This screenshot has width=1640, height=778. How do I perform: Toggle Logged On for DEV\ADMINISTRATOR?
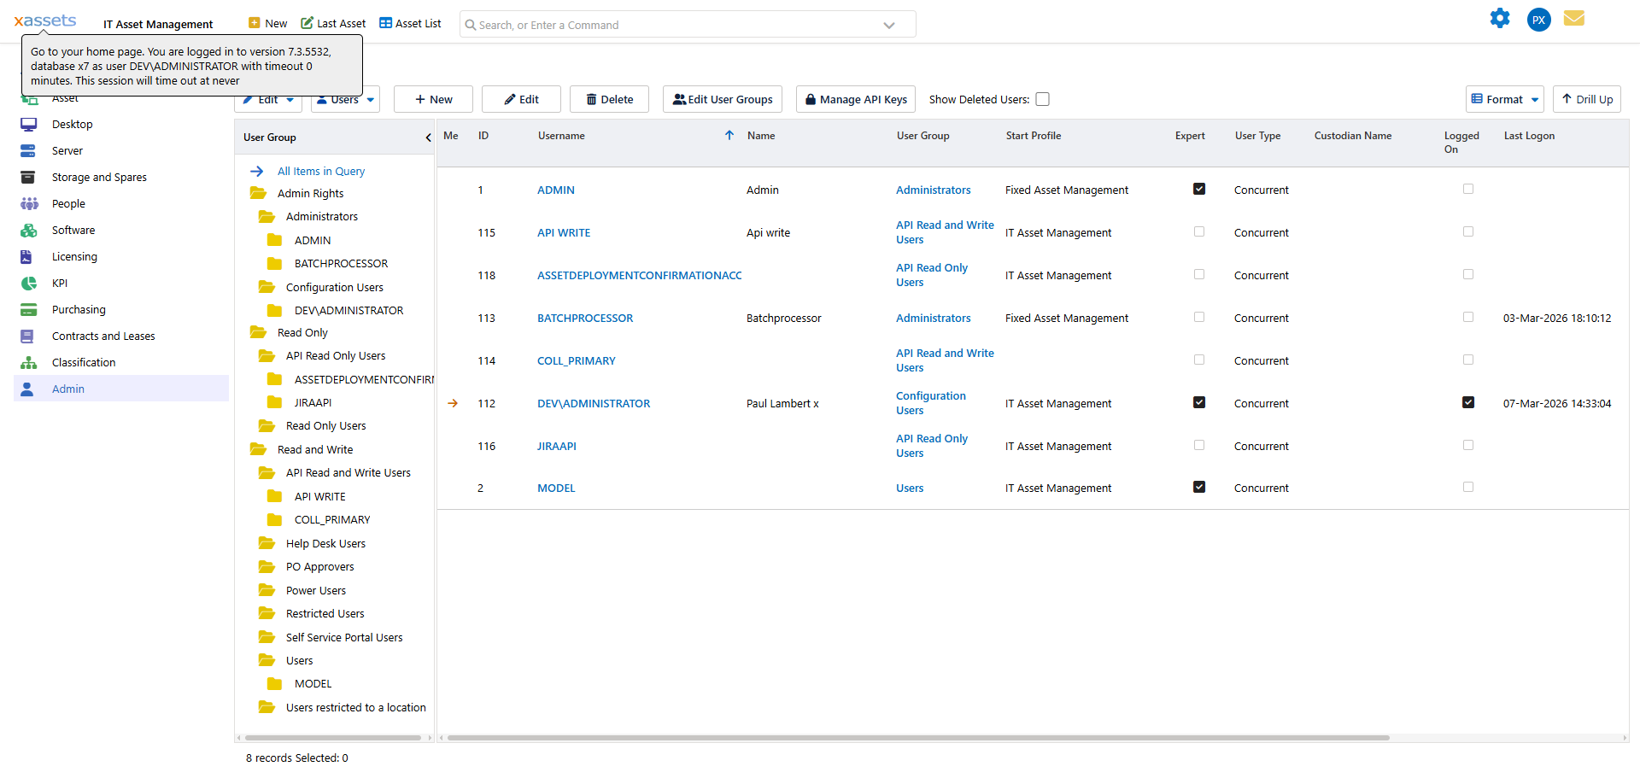1468,401
